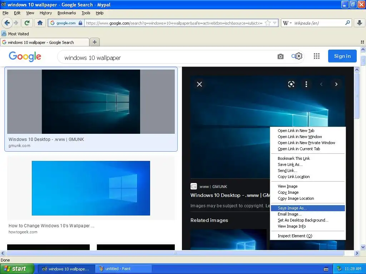Screen dimensions: 366x274
Task: Choose View Image Info
Action: point(308,226)
